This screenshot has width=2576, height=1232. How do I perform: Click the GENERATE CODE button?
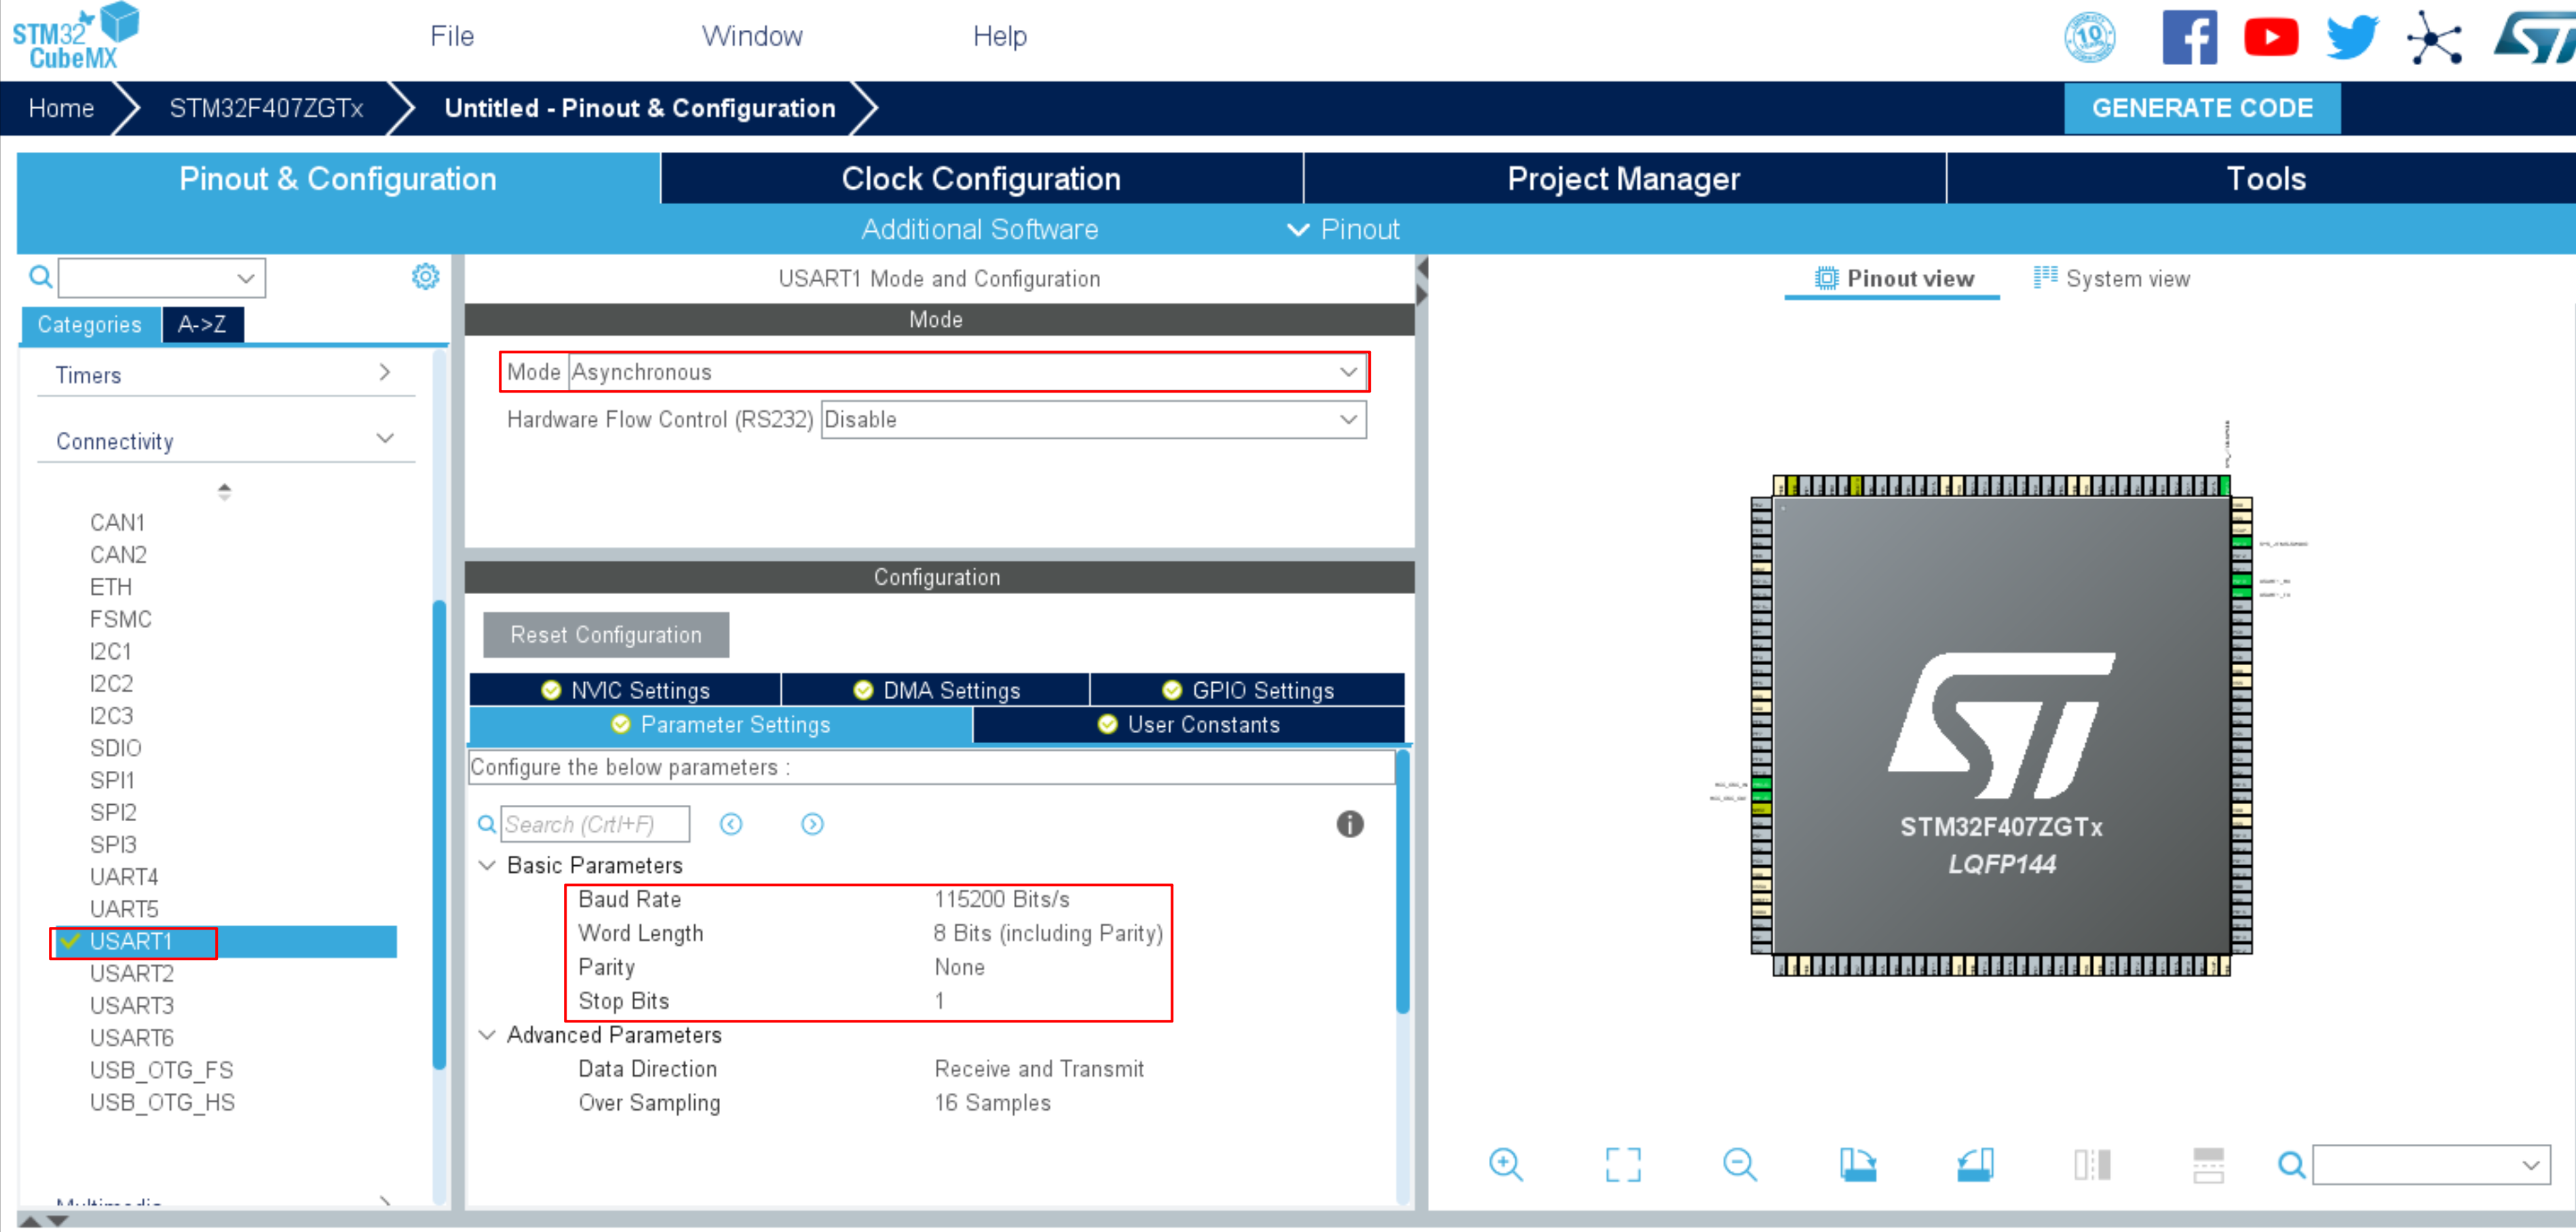(x=2201, y=108)
